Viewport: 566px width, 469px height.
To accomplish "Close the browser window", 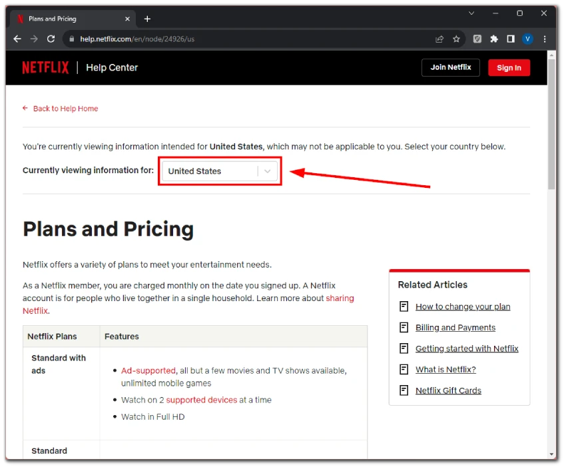I will [543, 13].
